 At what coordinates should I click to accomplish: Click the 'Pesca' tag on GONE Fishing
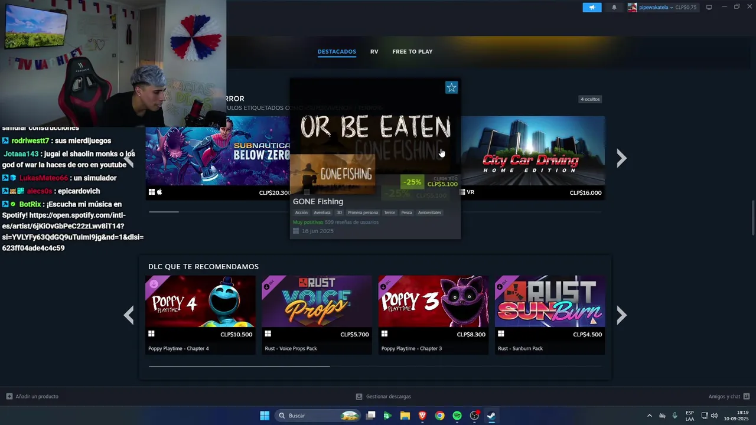tap(406, 212)
